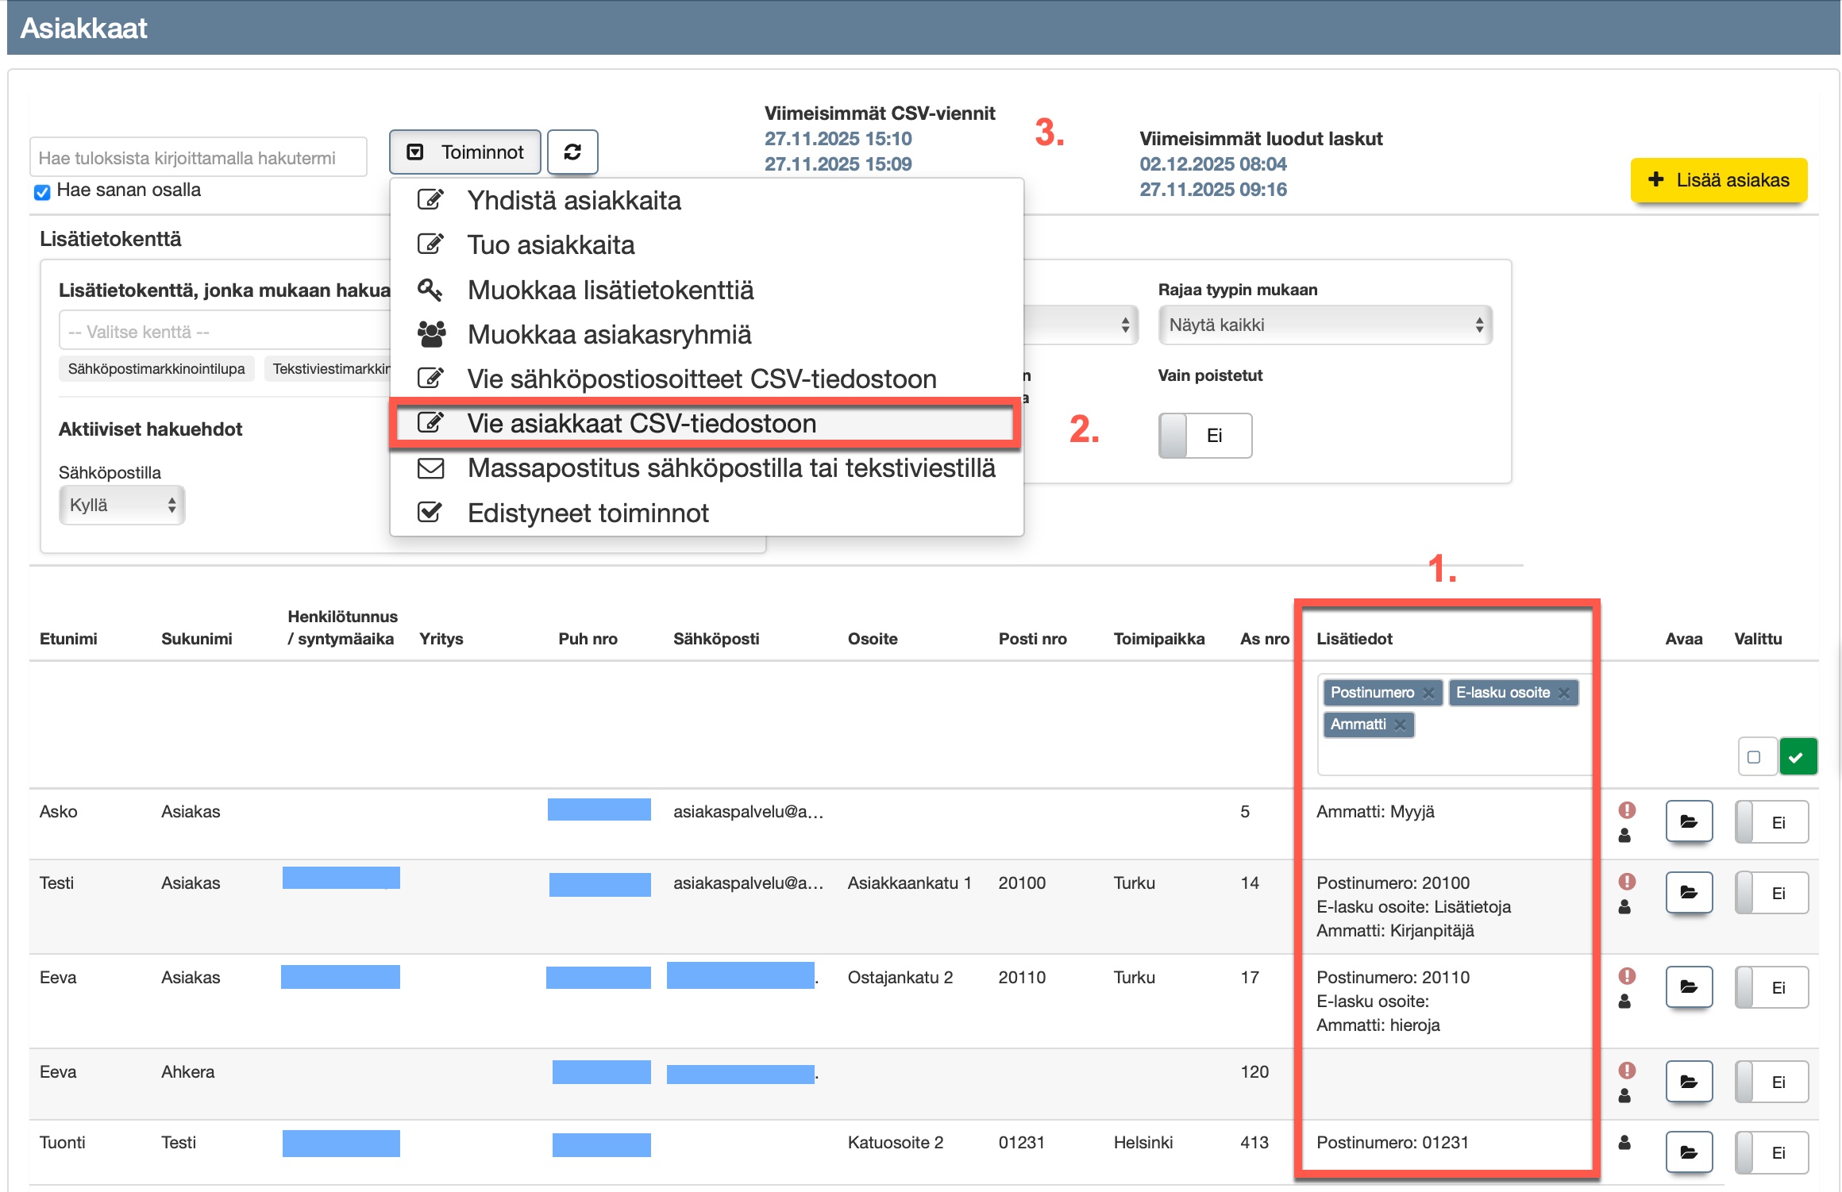Click the refresh icon next to Toiminnot
Image resolution: width=1842 pixels, height=1192 pixels.
pos(572,152)
